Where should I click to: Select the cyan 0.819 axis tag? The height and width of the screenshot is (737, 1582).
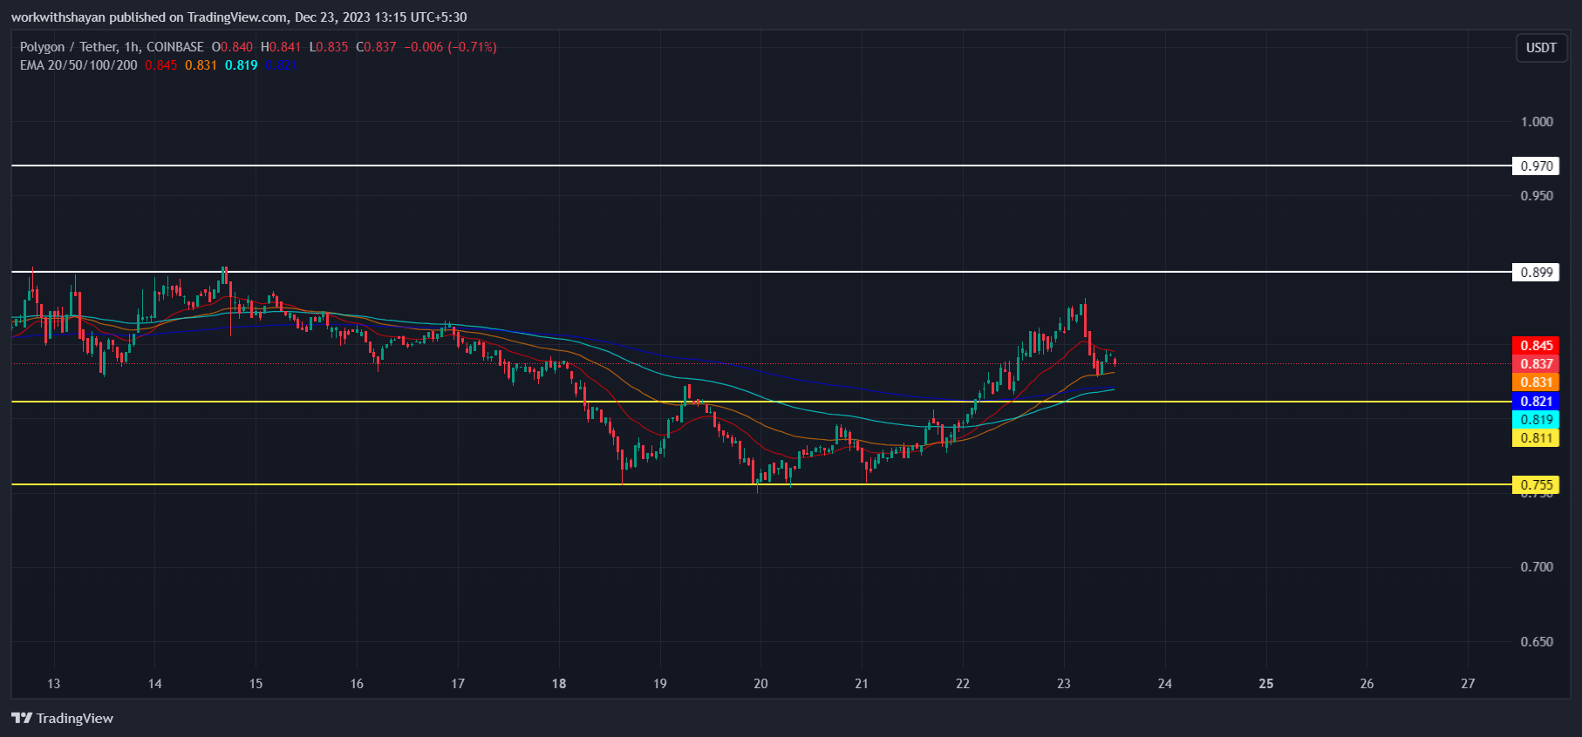click(x=1536, y=419)
